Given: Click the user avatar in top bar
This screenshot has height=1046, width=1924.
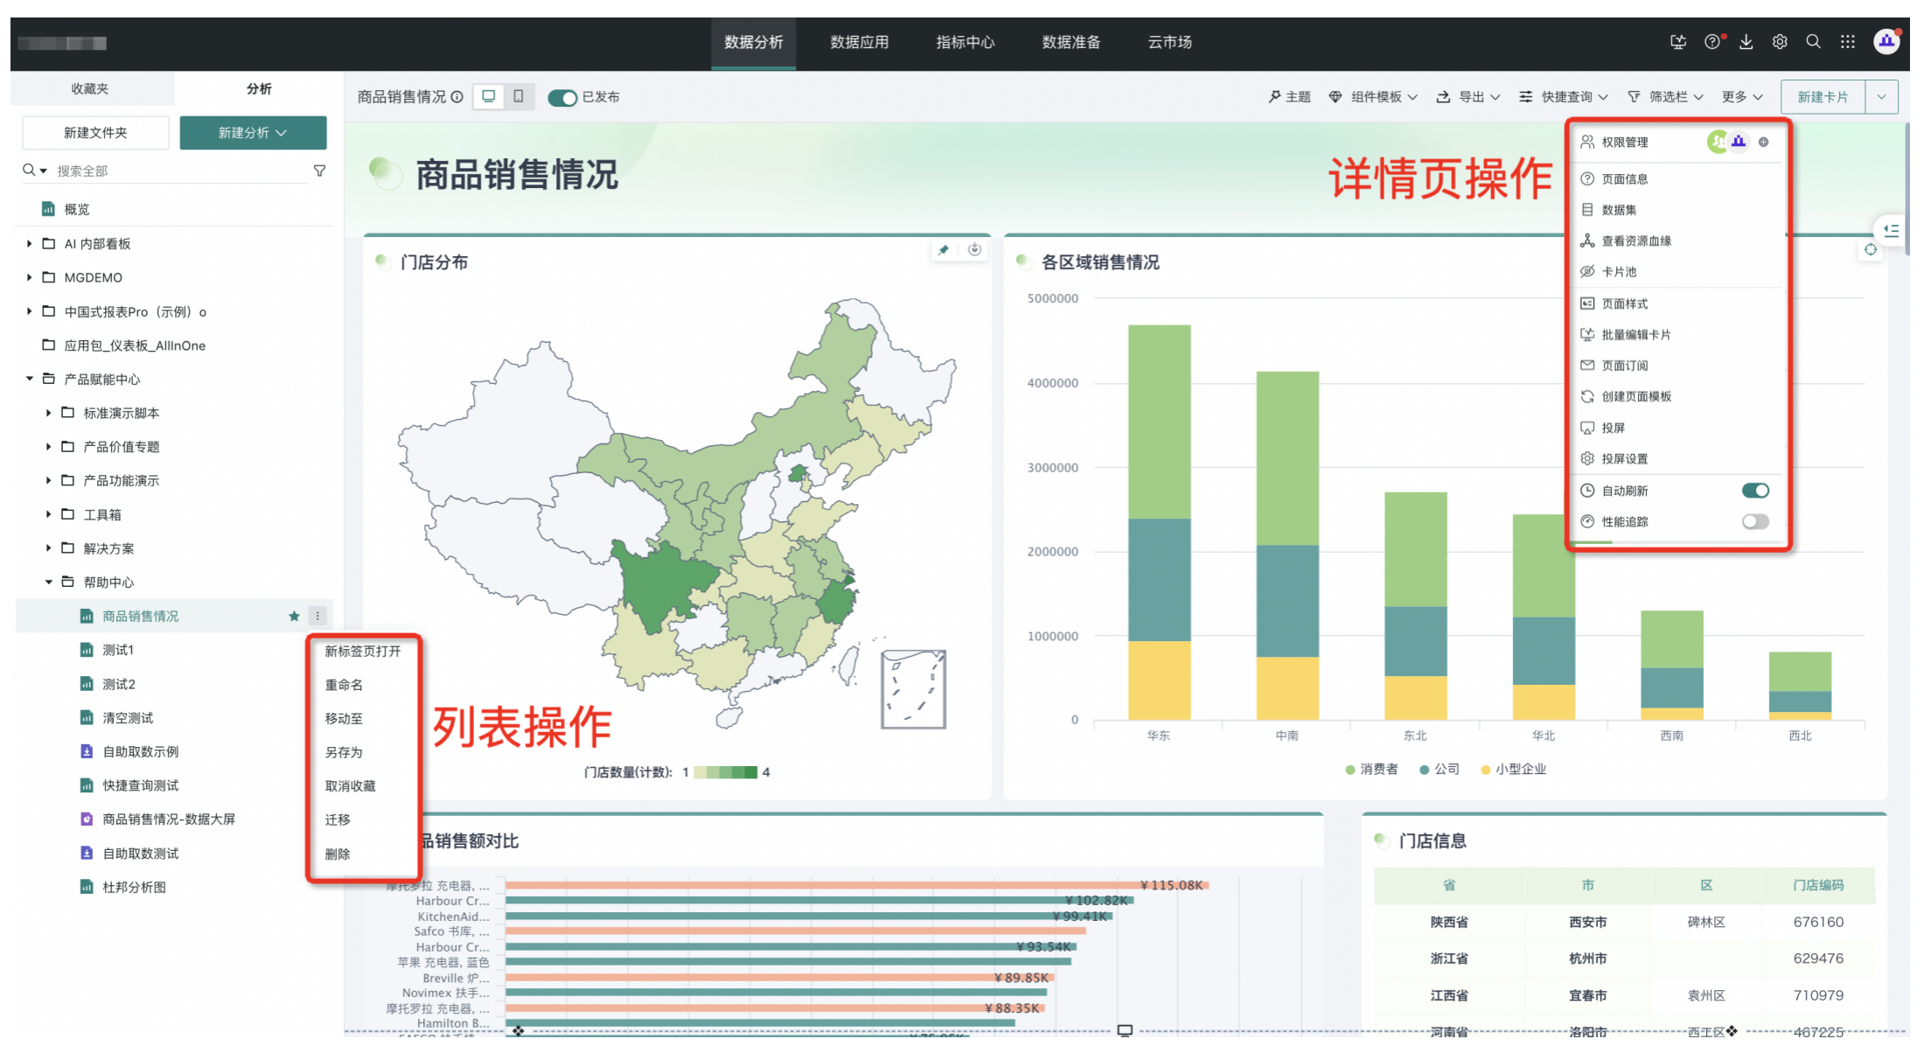Looking at the screenshot, I should tap(1886, 42).
